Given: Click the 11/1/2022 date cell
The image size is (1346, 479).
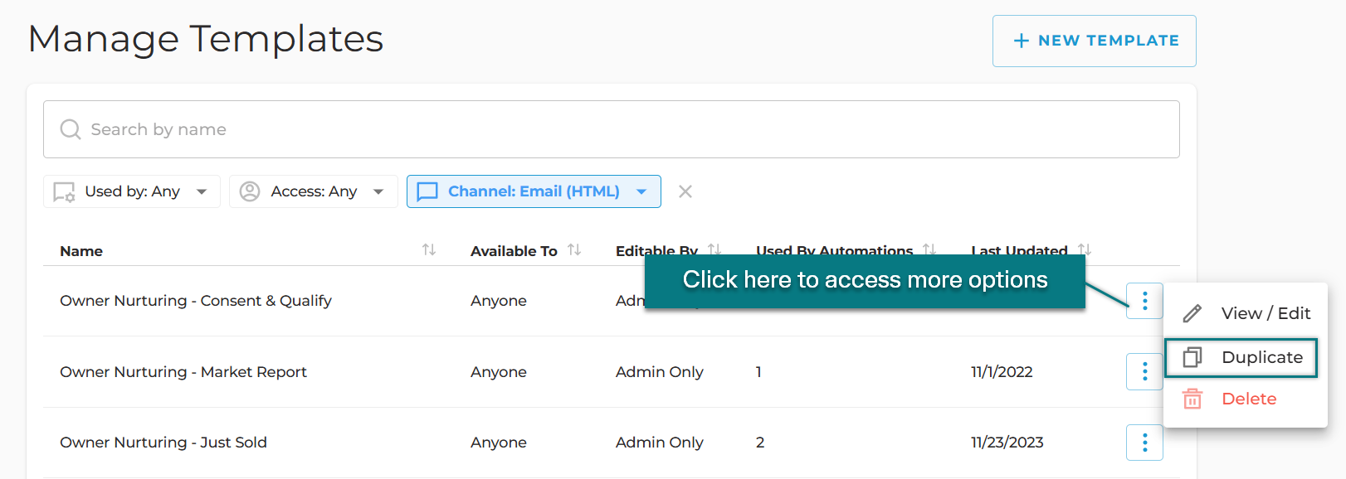Looking at the screenshot, I should click(x=1002, y=372).
